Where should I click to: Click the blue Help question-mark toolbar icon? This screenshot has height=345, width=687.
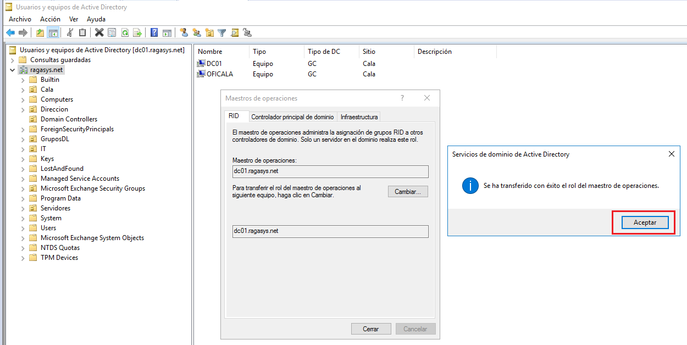pyautogui.click(x=154, y=32)
